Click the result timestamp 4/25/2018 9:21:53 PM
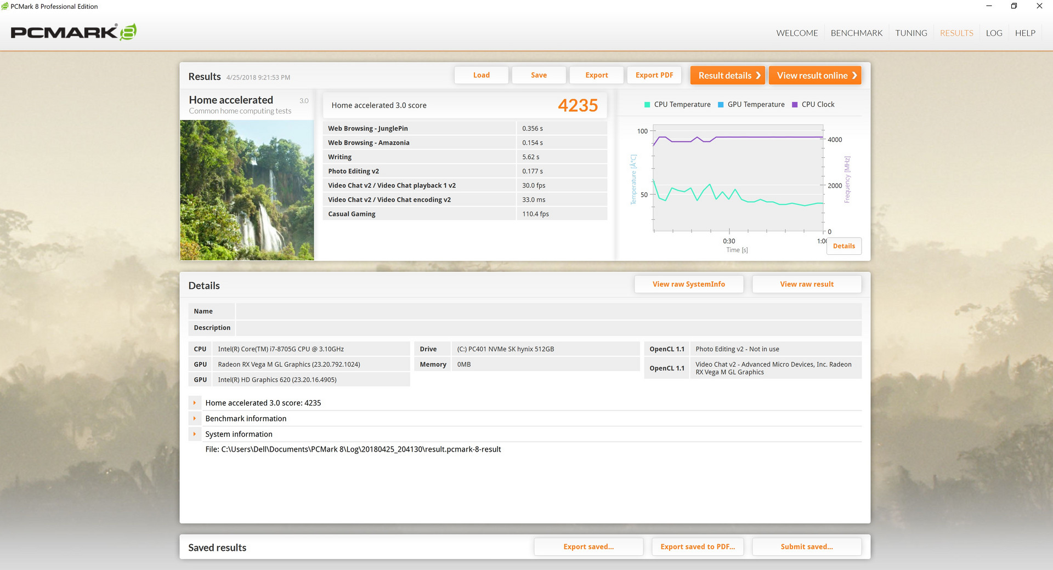The height and width of the screenshot is (570, 1053). click(x=258, y=77)
